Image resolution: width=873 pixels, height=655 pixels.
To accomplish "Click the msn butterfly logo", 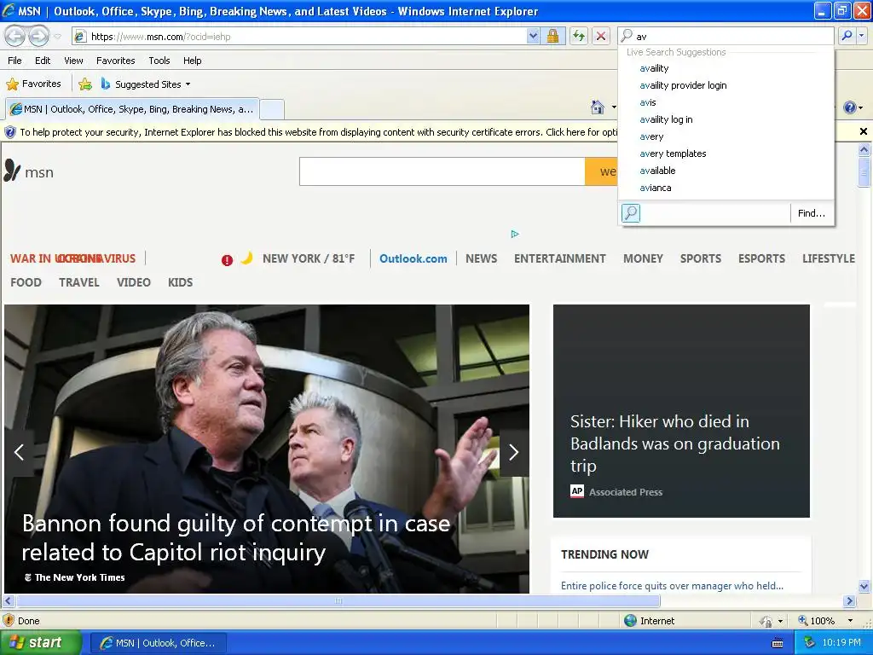I will coord(29,171).
